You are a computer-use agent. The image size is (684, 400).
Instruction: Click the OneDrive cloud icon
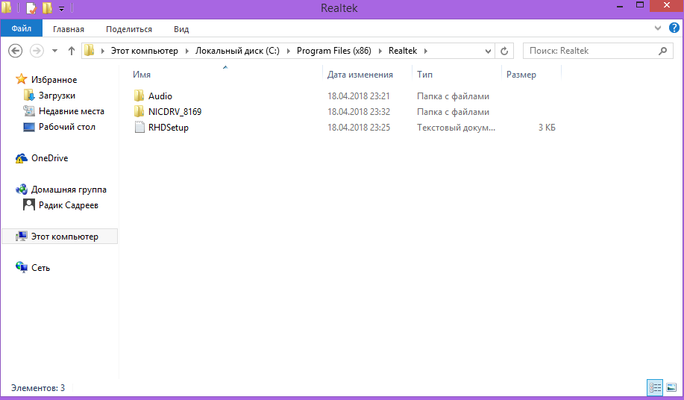[x=22, y=158]
